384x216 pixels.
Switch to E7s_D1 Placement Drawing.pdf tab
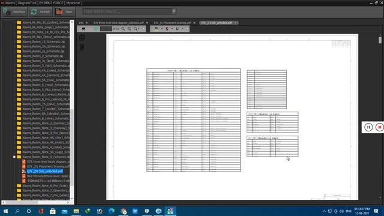(172, 23)
